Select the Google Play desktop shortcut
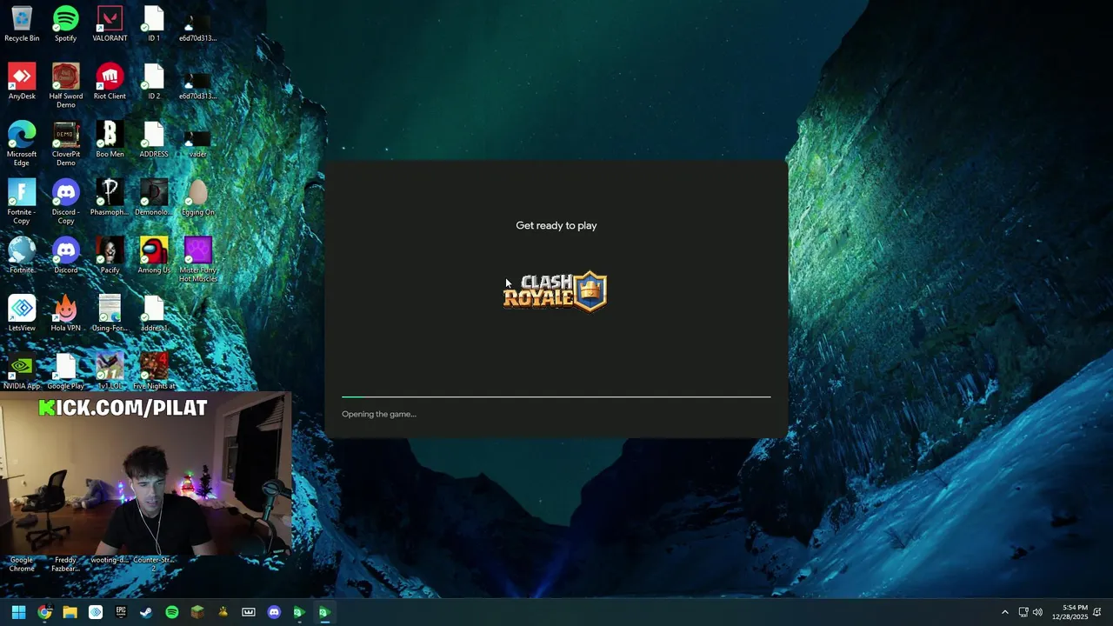Screen dimensions: 1113x626 [65, 372]
